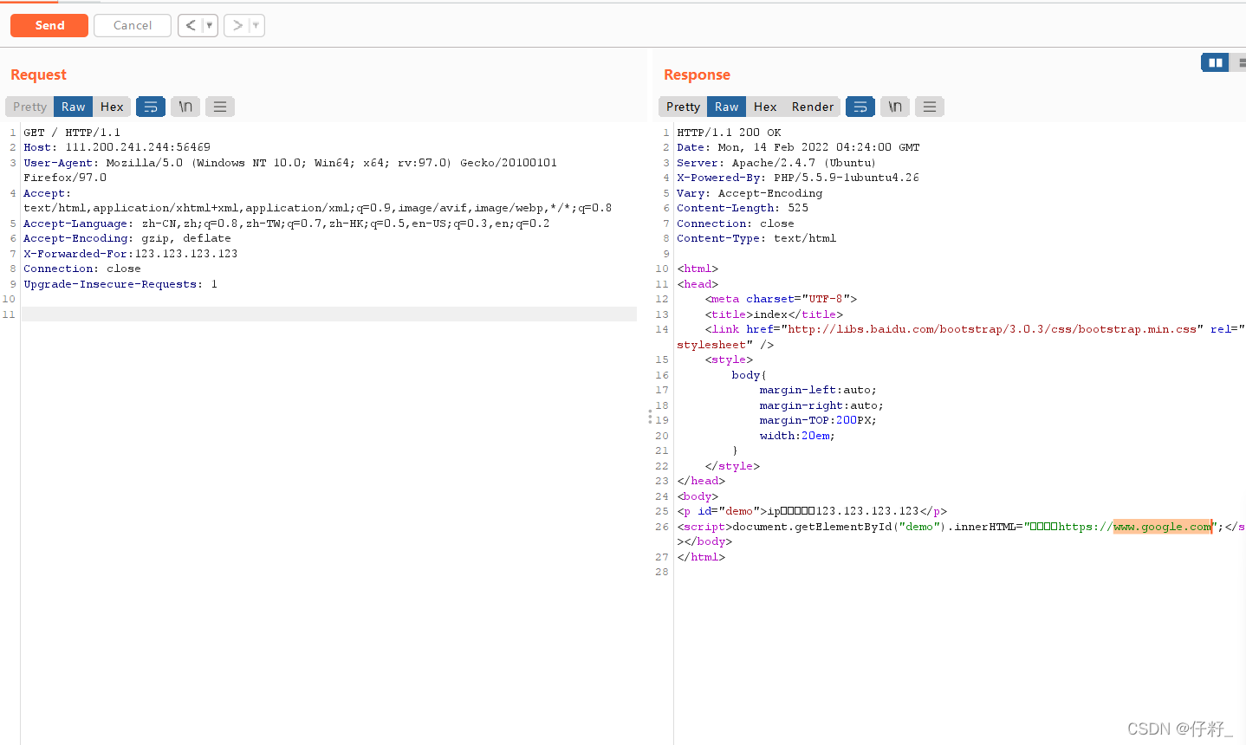Open the back history dropdown arrow
Screen dimensions: 1246x745
point(210,25)
